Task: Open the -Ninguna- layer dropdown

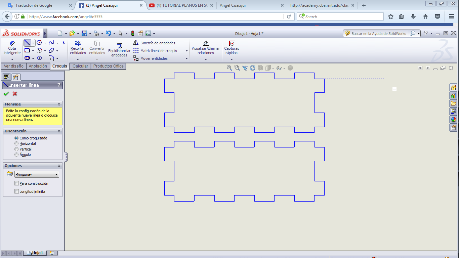Action: [x=37, y=174]
